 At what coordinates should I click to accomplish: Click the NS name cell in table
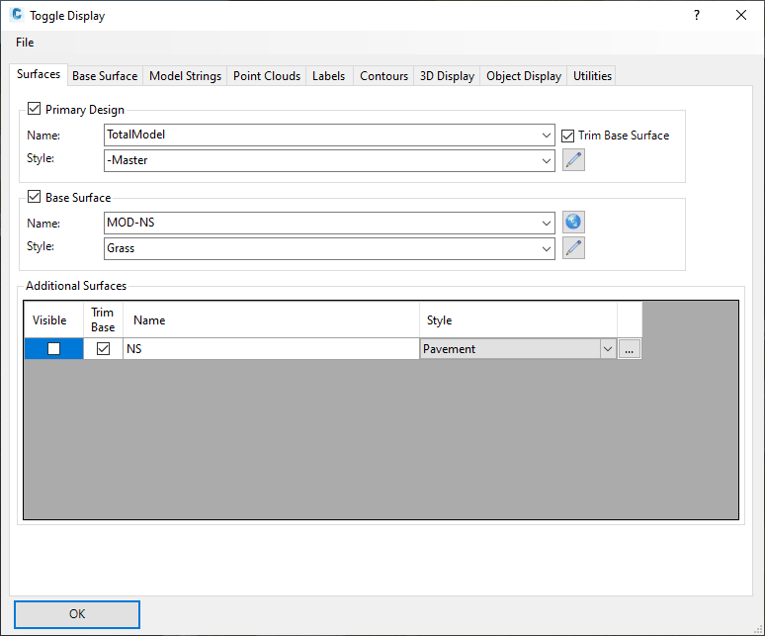coord(270,349)
